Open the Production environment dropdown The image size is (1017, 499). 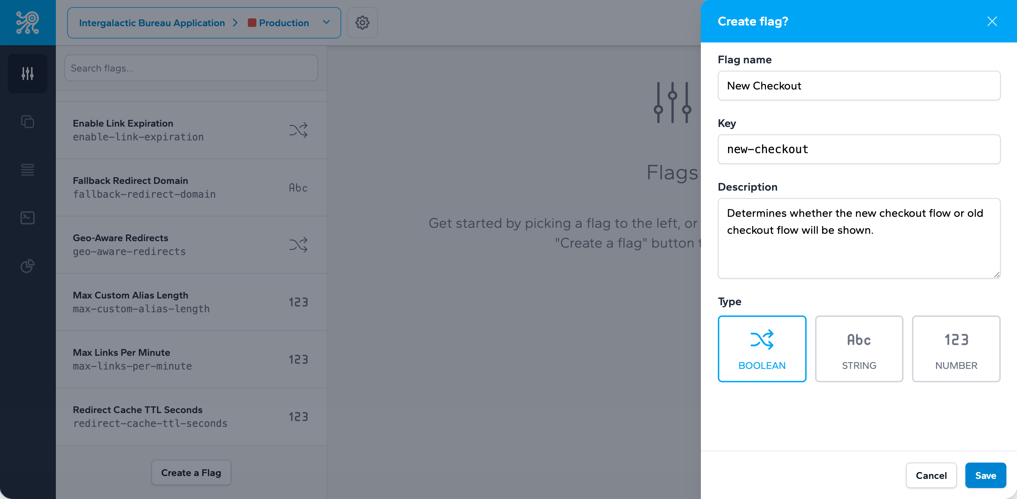coord(326,23)
